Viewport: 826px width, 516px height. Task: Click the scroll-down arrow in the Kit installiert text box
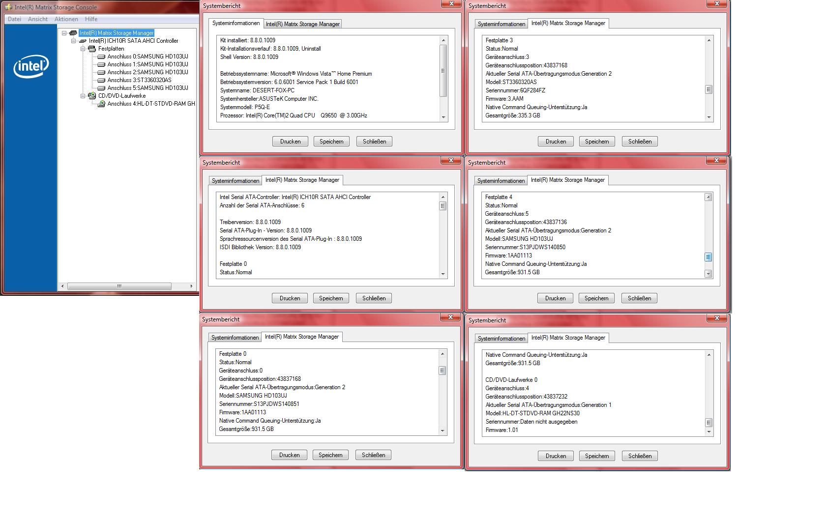(x=443, y=117)
